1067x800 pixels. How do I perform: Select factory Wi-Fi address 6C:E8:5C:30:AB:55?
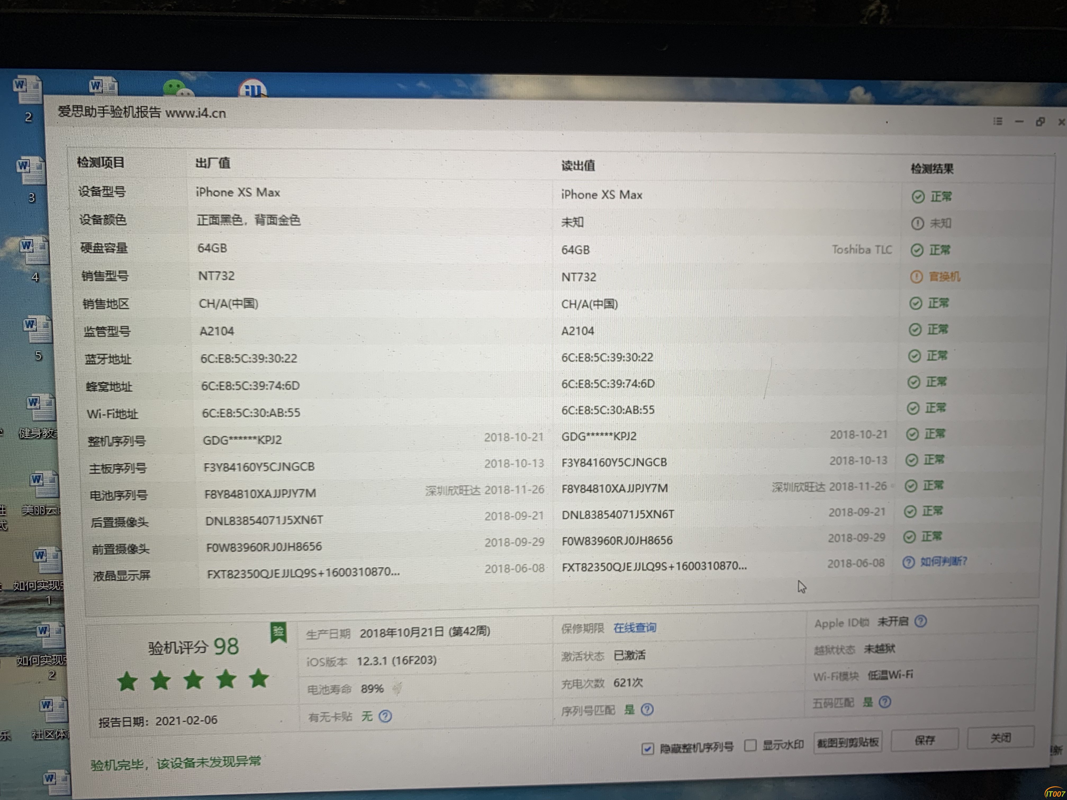point(251,413)
